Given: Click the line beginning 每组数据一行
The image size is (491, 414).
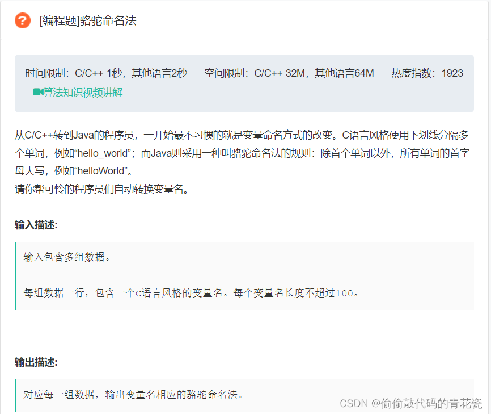Looking at the screenshot, I should (191, 293).
